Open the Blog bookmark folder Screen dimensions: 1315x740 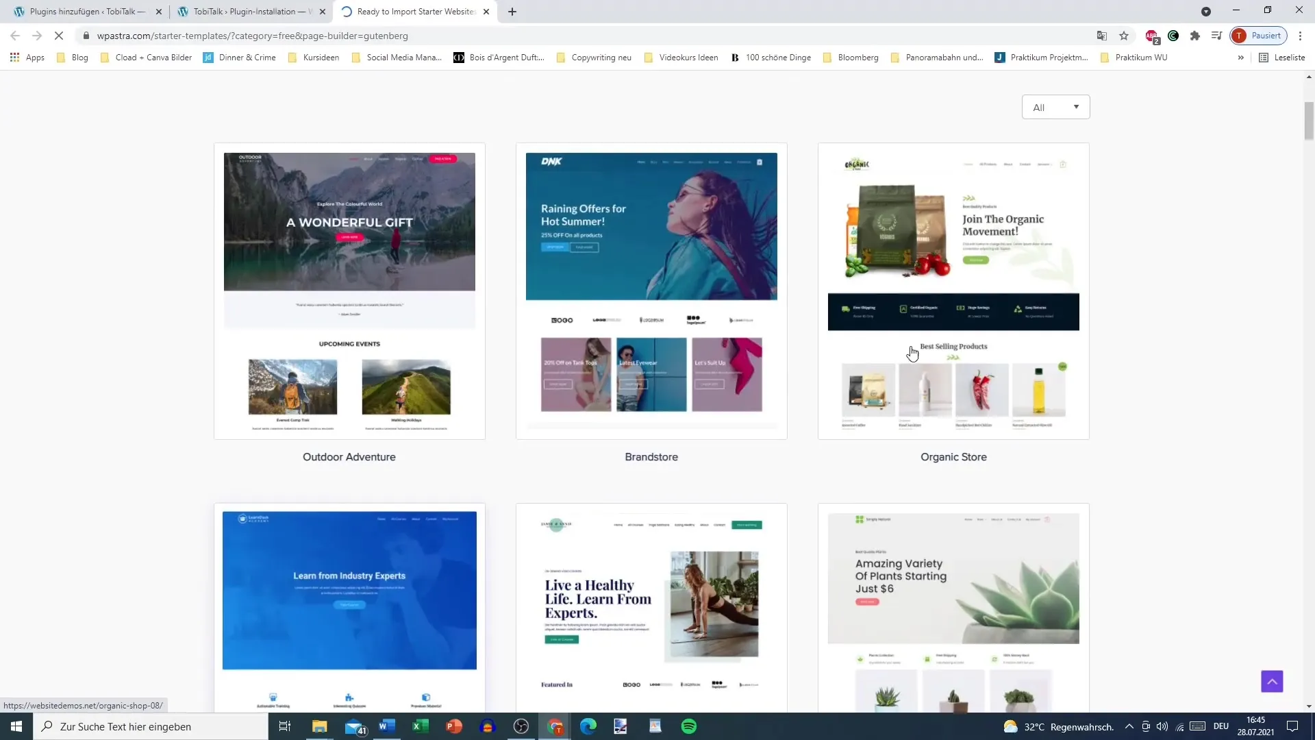coord(73,58)
